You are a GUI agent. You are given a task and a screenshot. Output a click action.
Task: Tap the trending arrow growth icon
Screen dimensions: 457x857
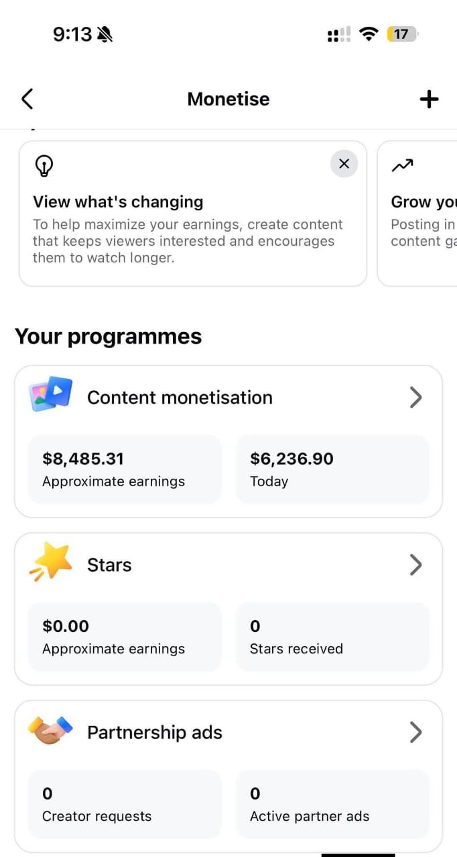402,165
